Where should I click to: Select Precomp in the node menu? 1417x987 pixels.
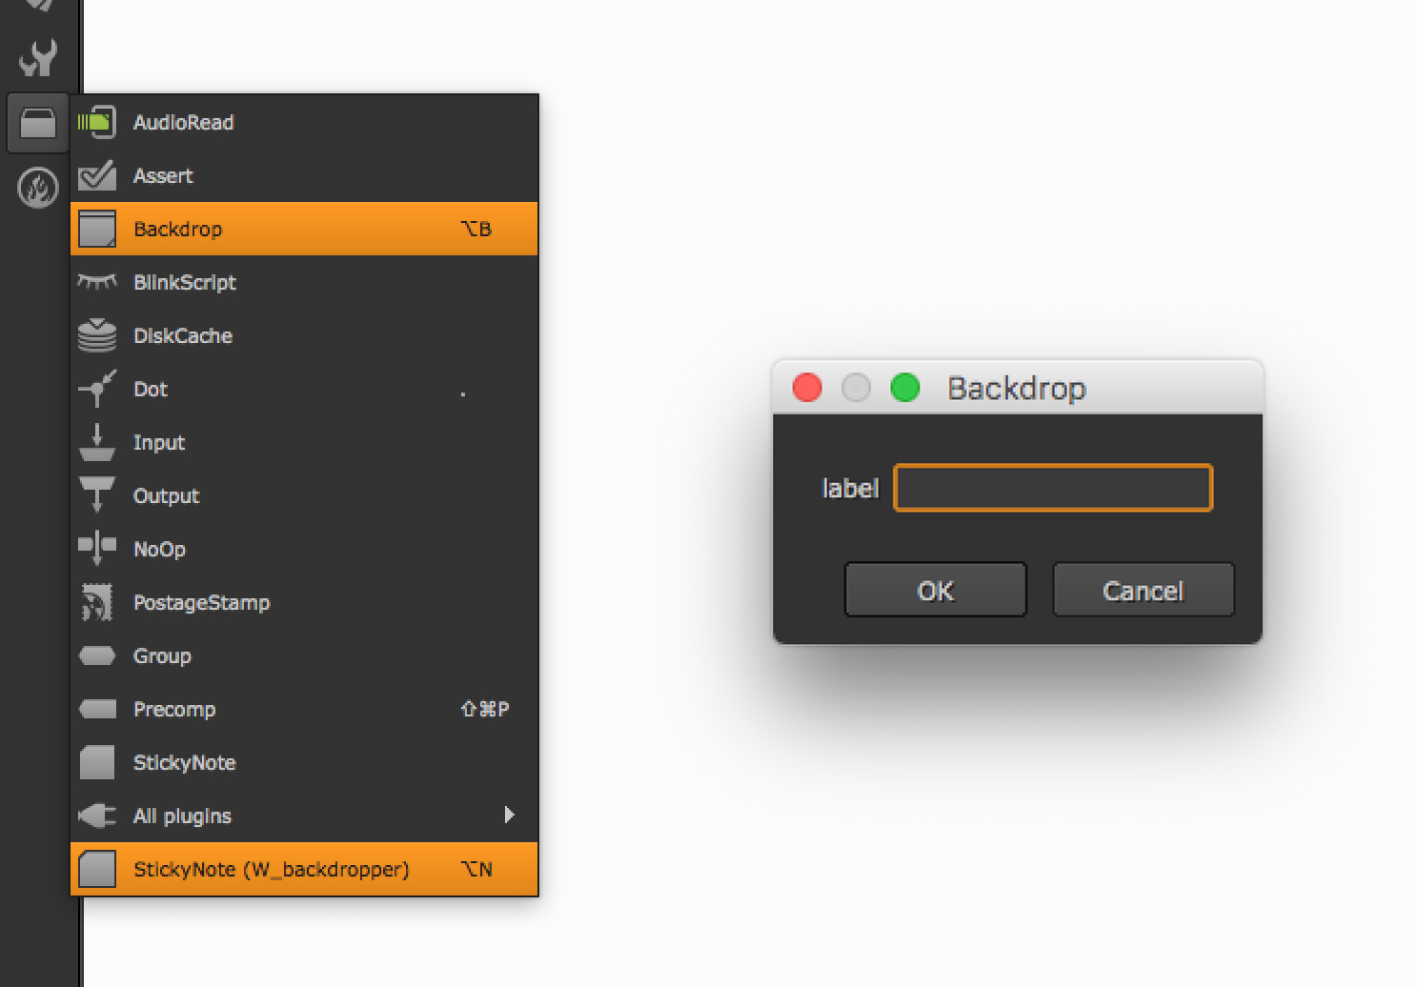(174, 709)
